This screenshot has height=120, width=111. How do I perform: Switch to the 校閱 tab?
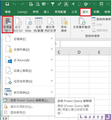[x=96, y=12]
